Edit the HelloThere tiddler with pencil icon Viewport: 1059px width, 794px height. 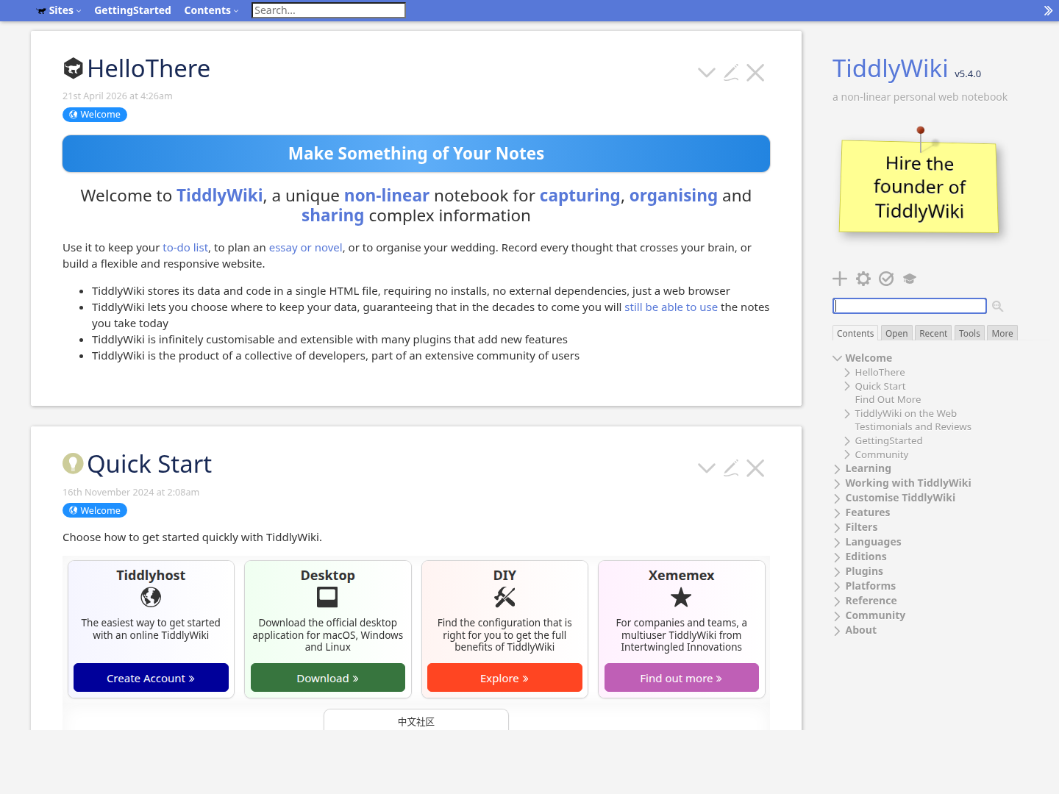coord(731,73)
